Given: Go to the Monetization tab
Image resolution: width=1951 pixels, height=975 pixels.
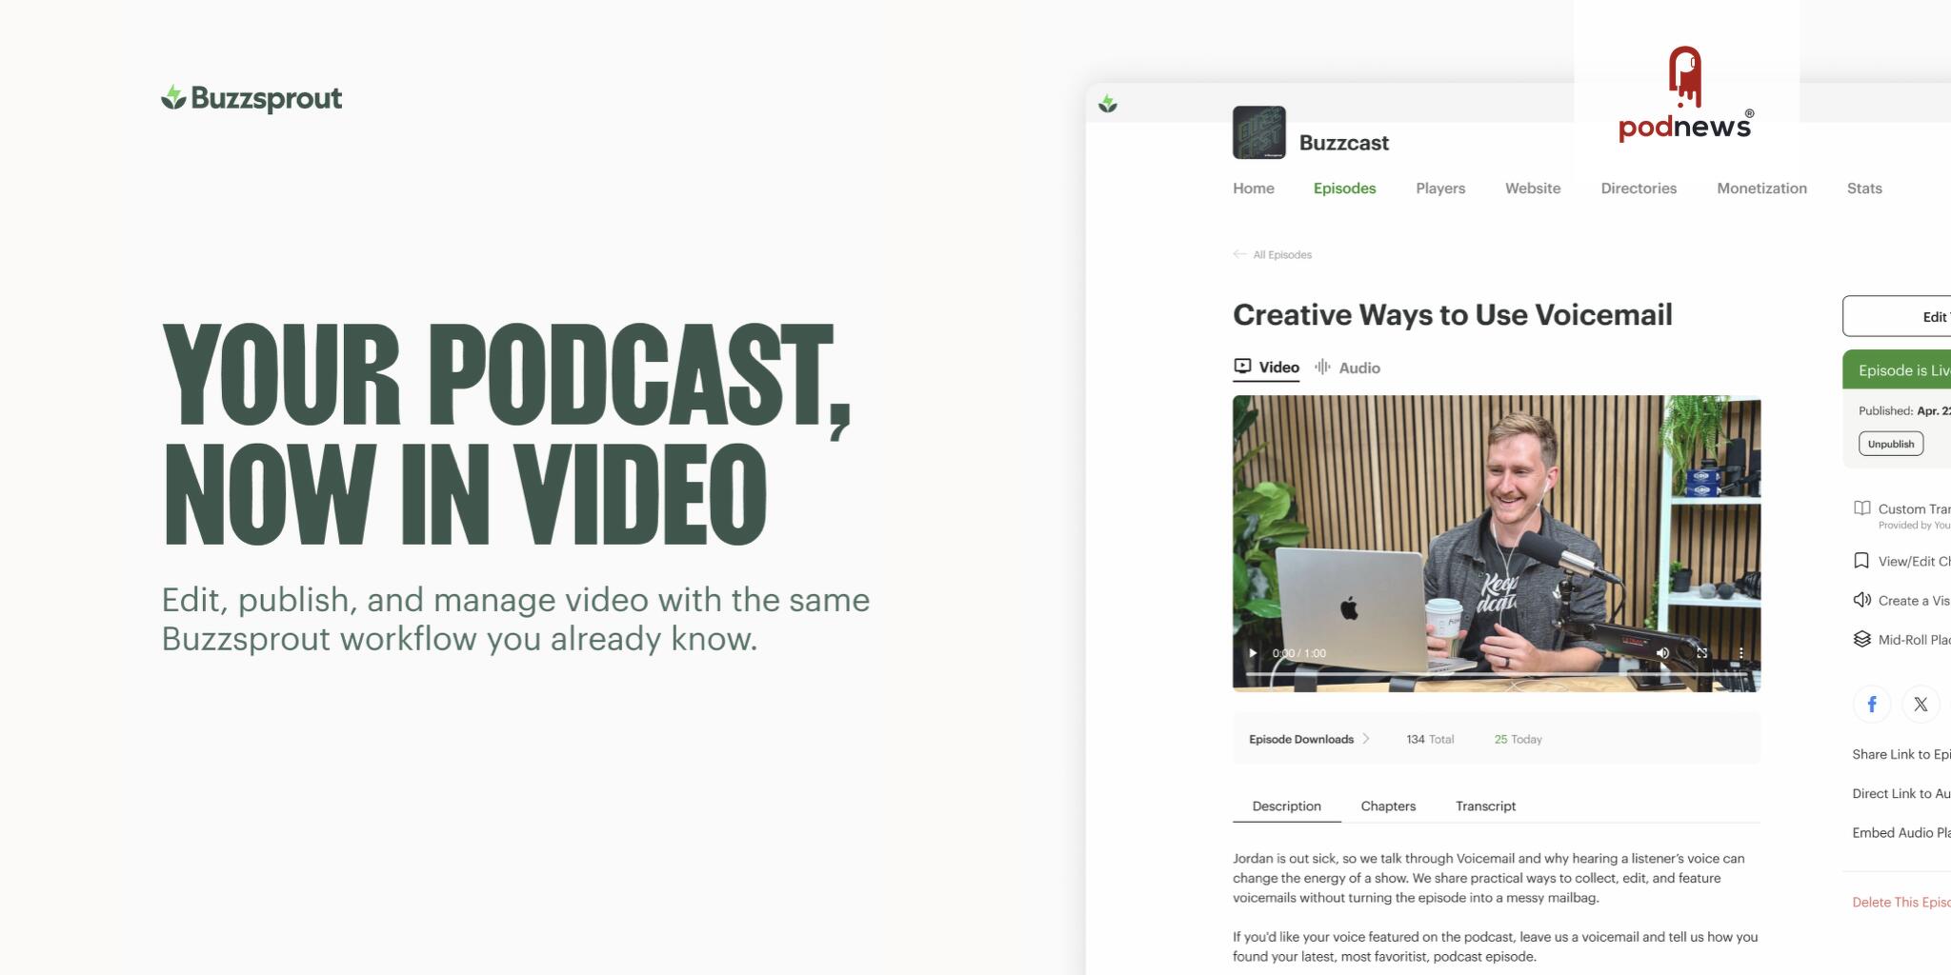Looking at the screenshot, I should coord(1761,189).
